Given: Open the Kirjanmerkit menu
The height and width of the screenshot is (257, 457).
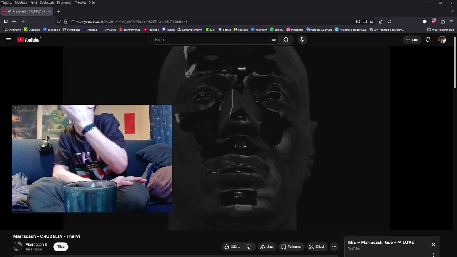Looking at the screenshot, I should [65, 2].
